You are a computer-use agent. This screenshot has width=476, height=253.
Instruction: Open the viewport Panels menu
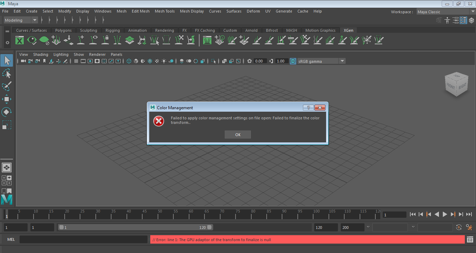116,54
